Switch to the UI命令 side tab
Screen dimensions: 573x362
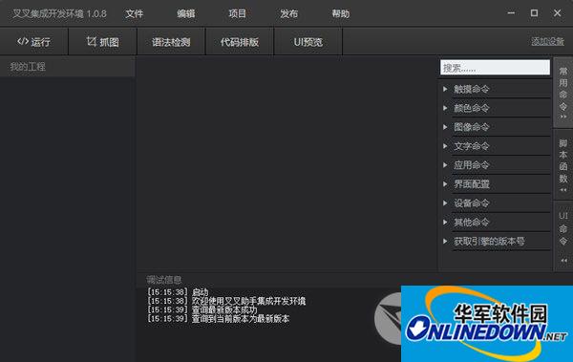tap(563, 236)
